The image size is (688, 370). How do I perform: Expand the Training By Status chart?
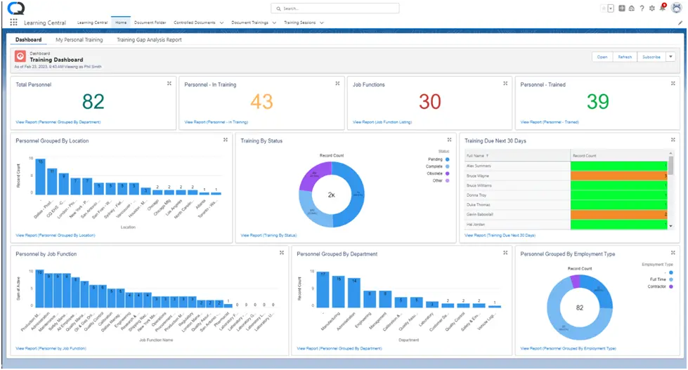pos(449,140)
